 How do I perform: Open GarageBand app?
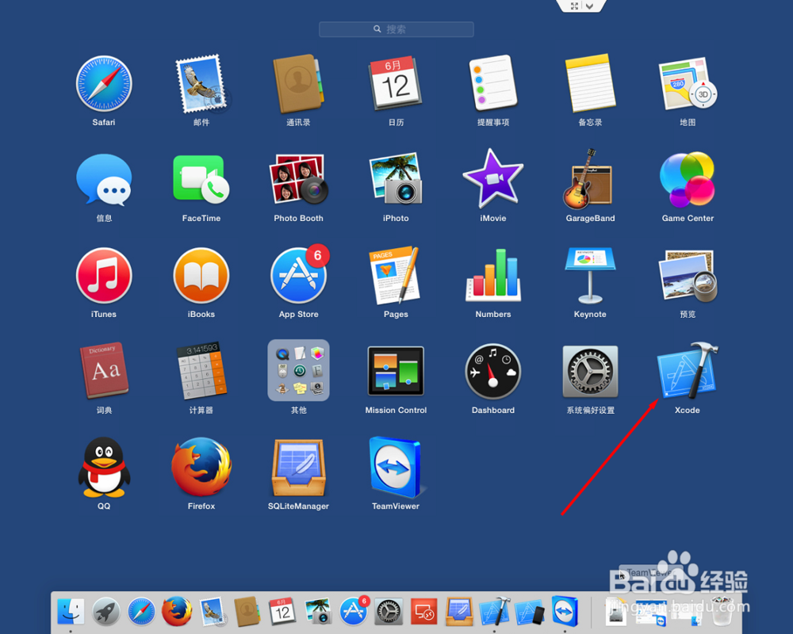click(x=590, y=179)
